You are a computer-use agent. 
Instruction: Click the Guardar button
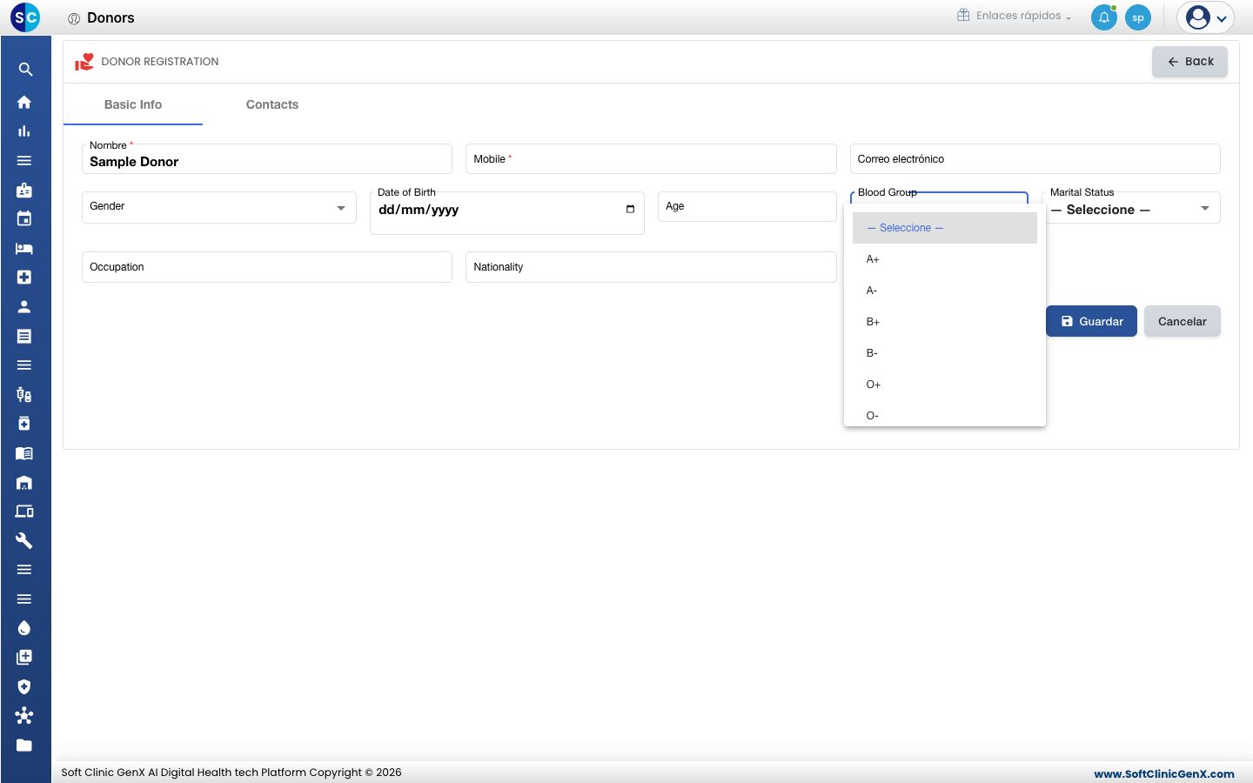pos(1091,321)
